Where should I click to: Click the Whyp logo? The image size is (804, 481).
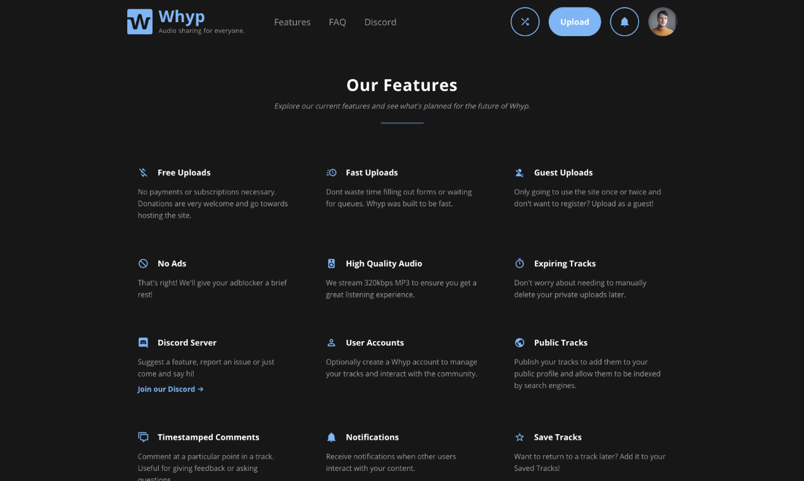[139, 21]
